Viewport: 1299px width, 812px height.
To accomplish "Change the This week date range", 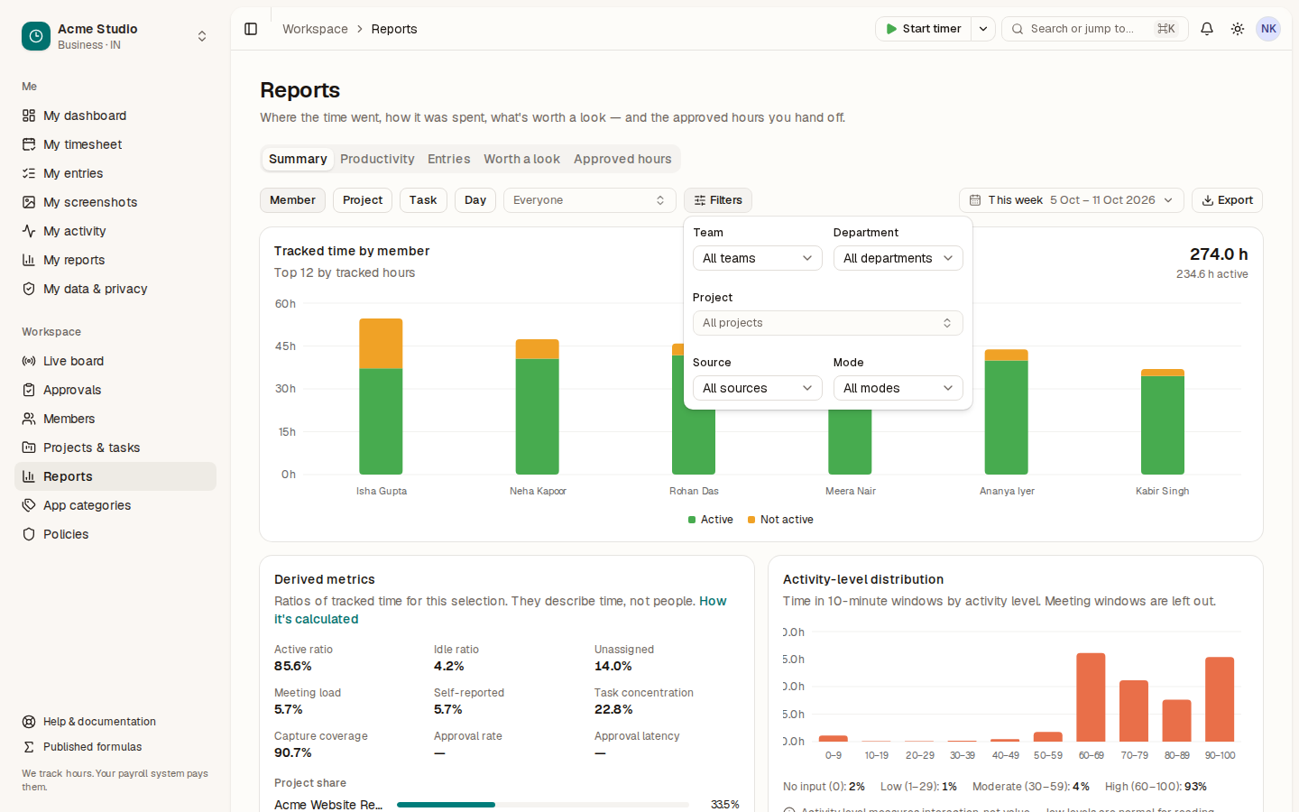I will coord(1072,200).
